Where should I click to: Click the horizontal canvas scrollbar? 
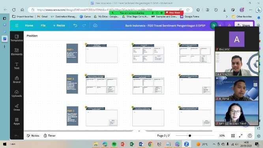118,131
